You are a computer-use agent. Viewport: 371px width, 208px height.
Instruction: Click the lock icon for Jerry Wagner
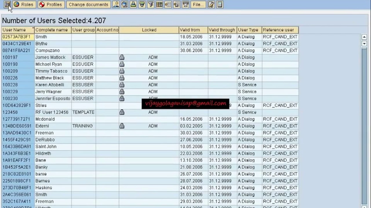(x=122, y=92)
